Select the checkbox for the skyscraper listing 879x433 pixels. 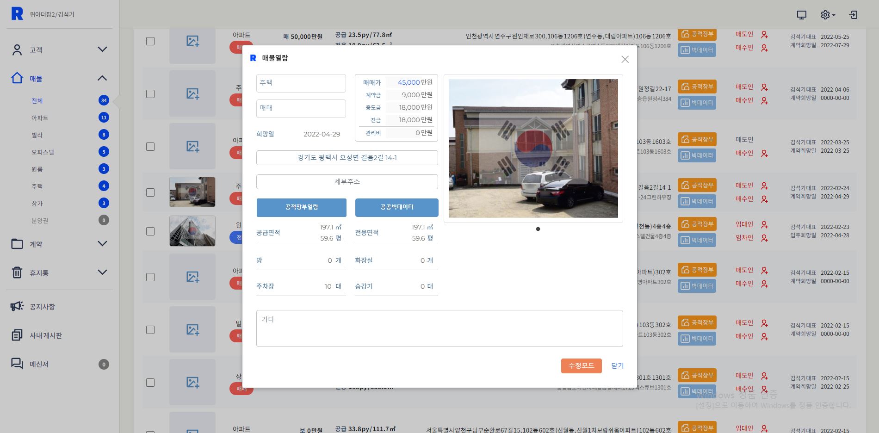click(x=150, y=231)
